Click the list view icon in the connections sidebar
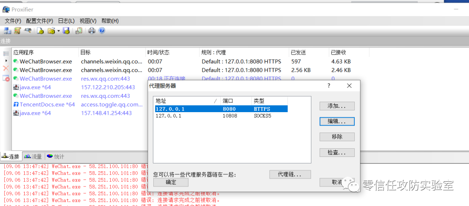Viewport: 469px width, 206px height. click(6, 53)
